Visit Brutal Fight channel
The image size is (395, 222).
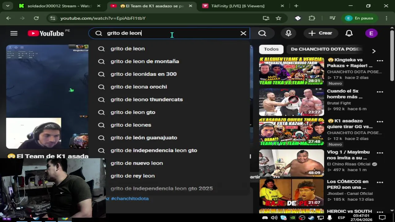pyautogui.click(x=339, y=103)
